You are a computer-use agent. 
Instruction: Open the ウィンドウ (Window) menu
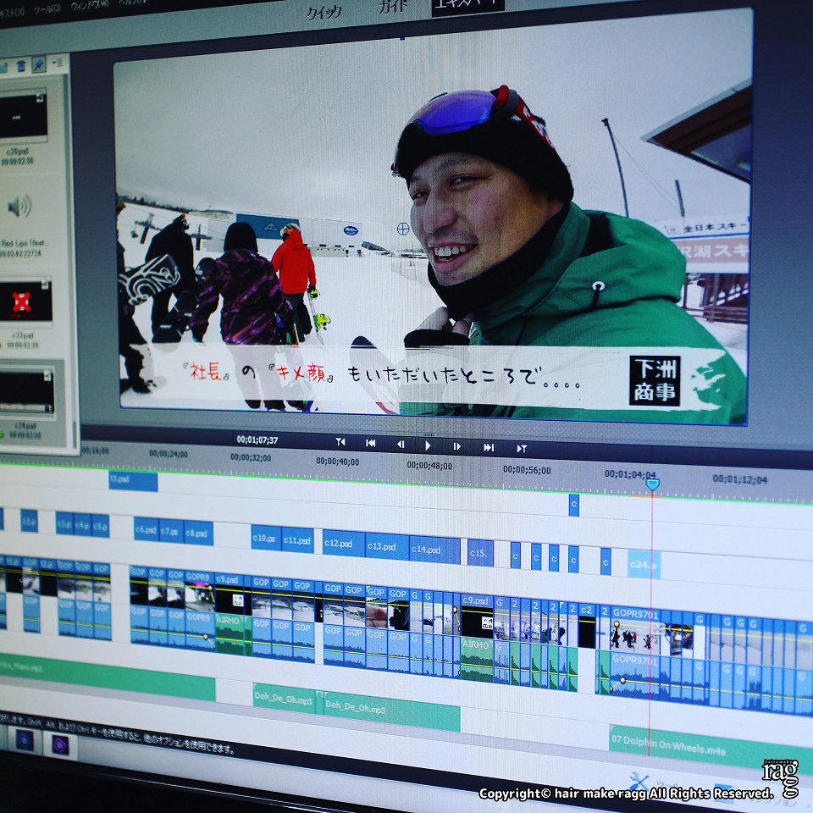90,5
